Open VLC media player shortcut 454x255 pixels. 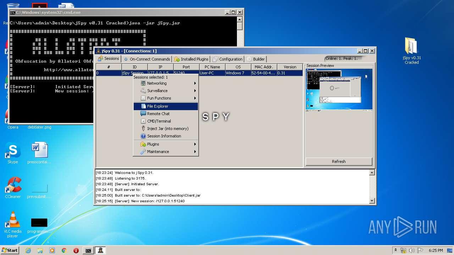(13, 225)
